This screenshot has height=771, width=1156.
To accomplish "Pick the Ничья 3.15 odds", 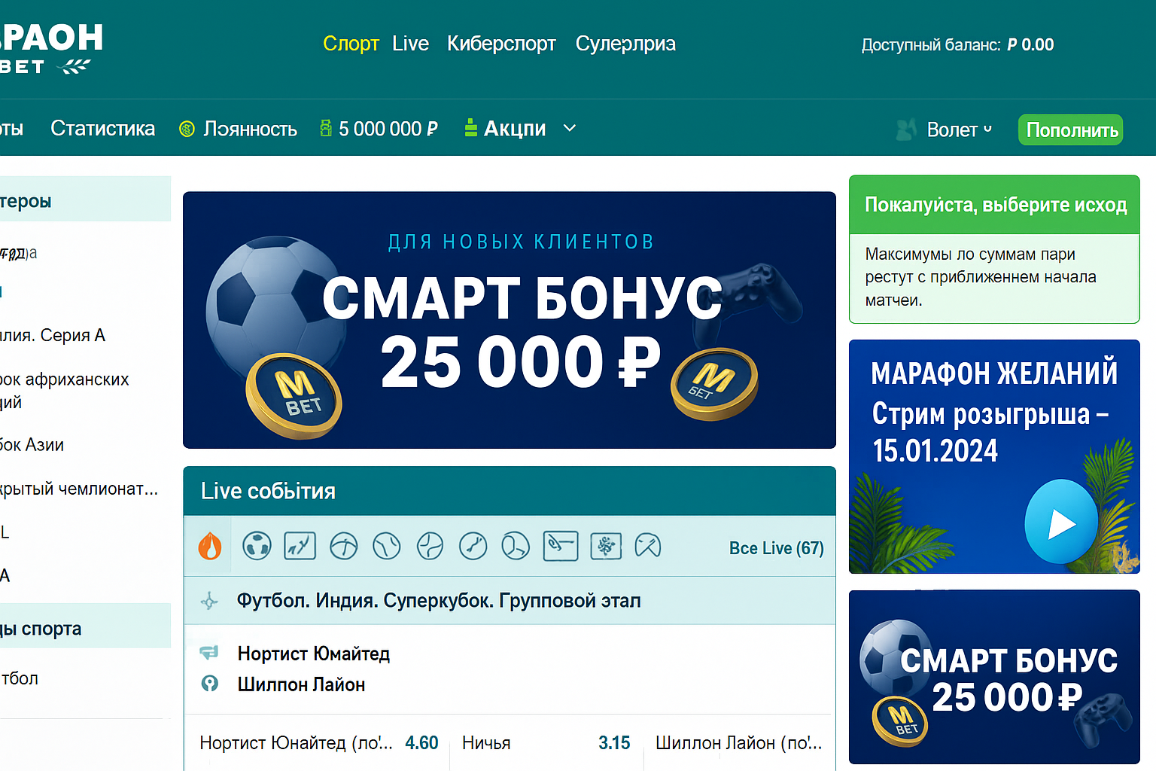I will pyautogui.click(x=613, y=743).
